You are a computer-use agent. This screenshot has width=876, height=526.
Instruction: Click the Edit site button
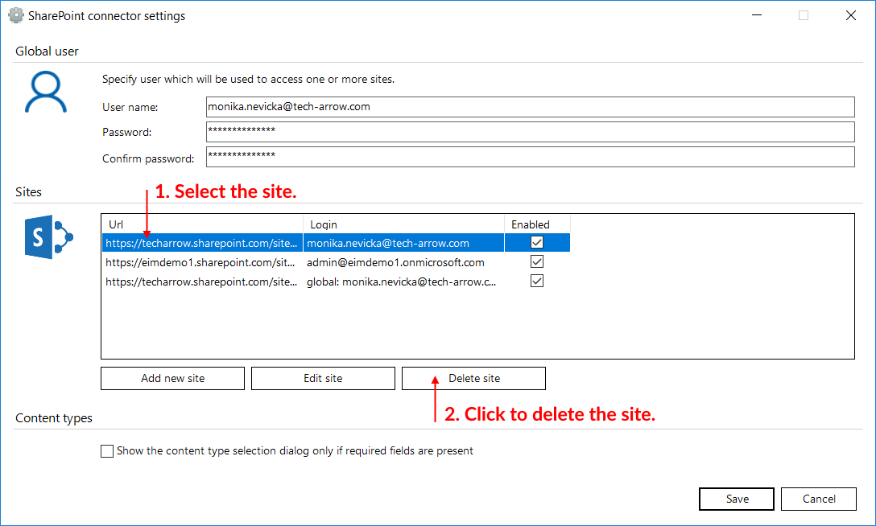pyautogui.click(x=323, y=378)
